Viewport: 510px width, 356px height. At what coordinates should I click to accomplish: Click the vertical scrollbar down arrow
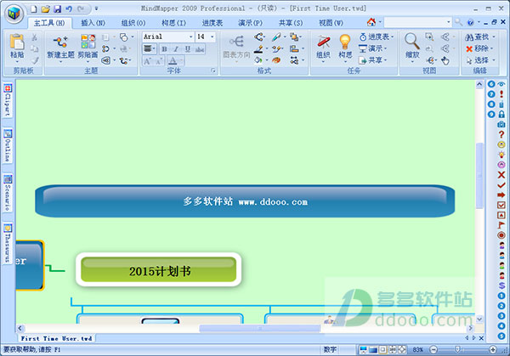pyautogui.click(x=479, y=319)
